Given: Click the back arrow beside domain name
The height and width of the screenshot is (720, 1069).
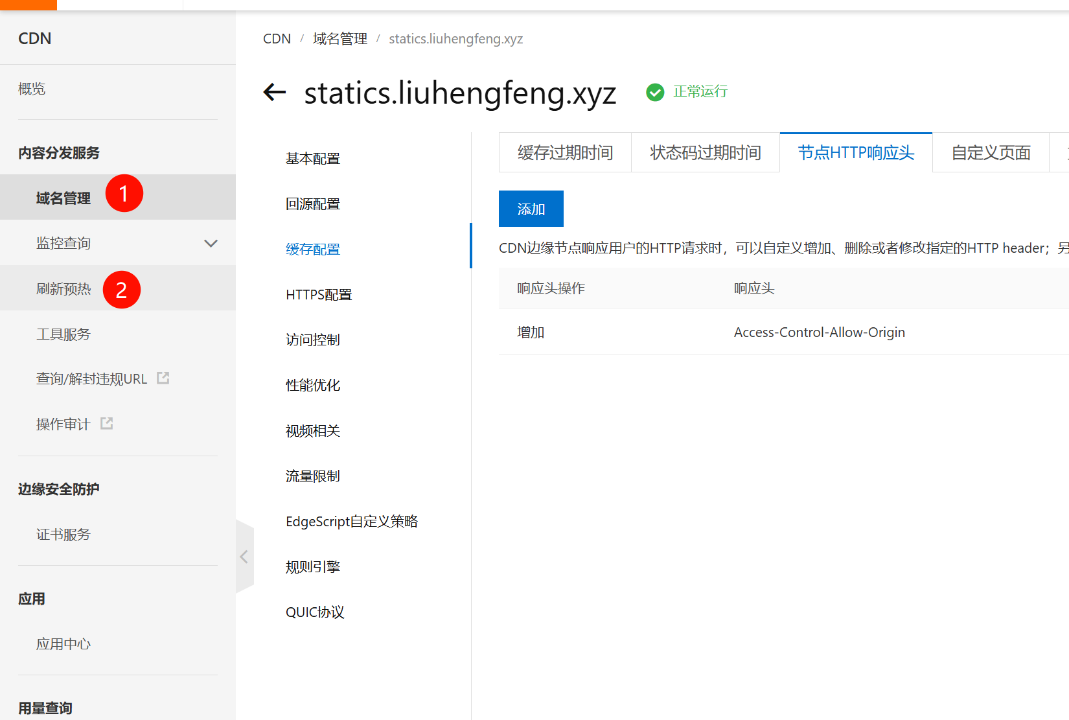Looking at the screenshot, I should (x=275, y=93).
